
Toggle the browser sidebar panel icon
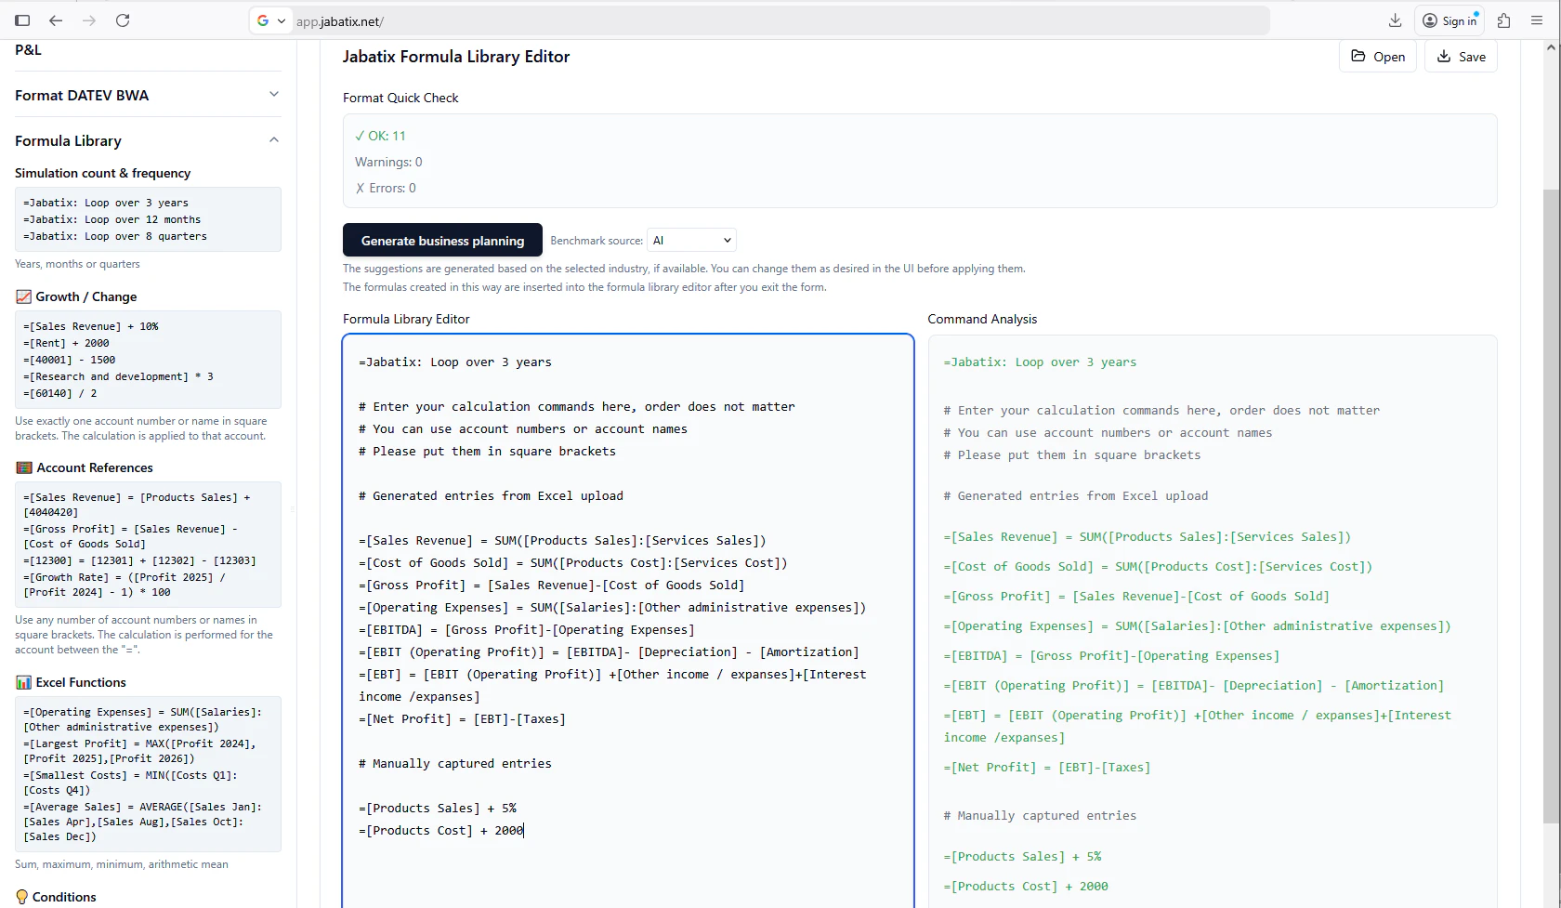(x=22, y=20)
